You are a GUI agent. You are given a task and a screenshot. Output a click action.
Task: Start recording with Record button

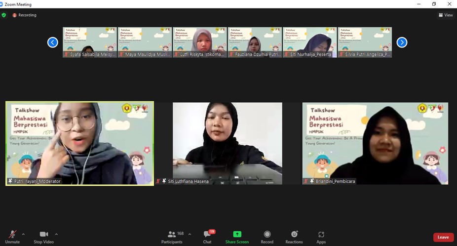267,237
